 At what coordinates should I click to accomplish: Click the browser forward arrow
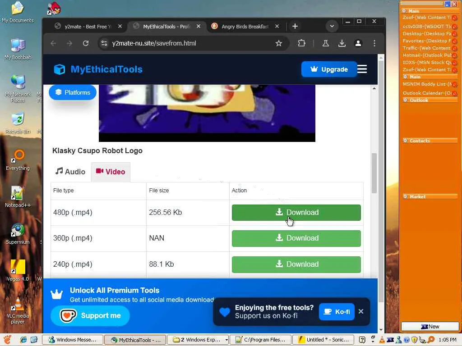69,44
